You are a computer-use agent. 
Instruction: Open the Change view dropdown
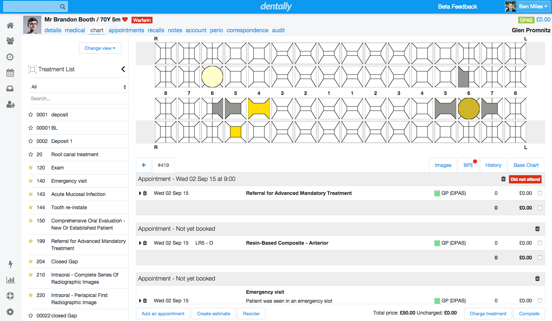point(100,48)
